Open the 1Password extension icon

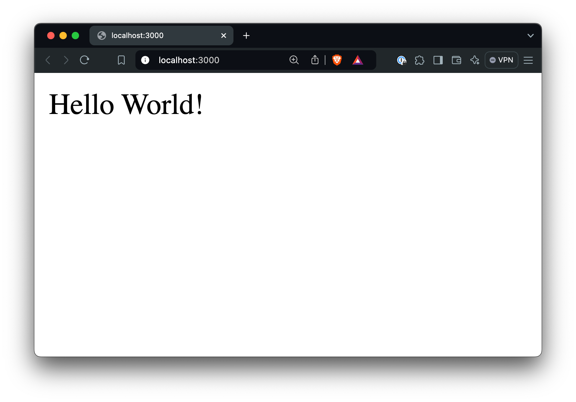point(402,60)
